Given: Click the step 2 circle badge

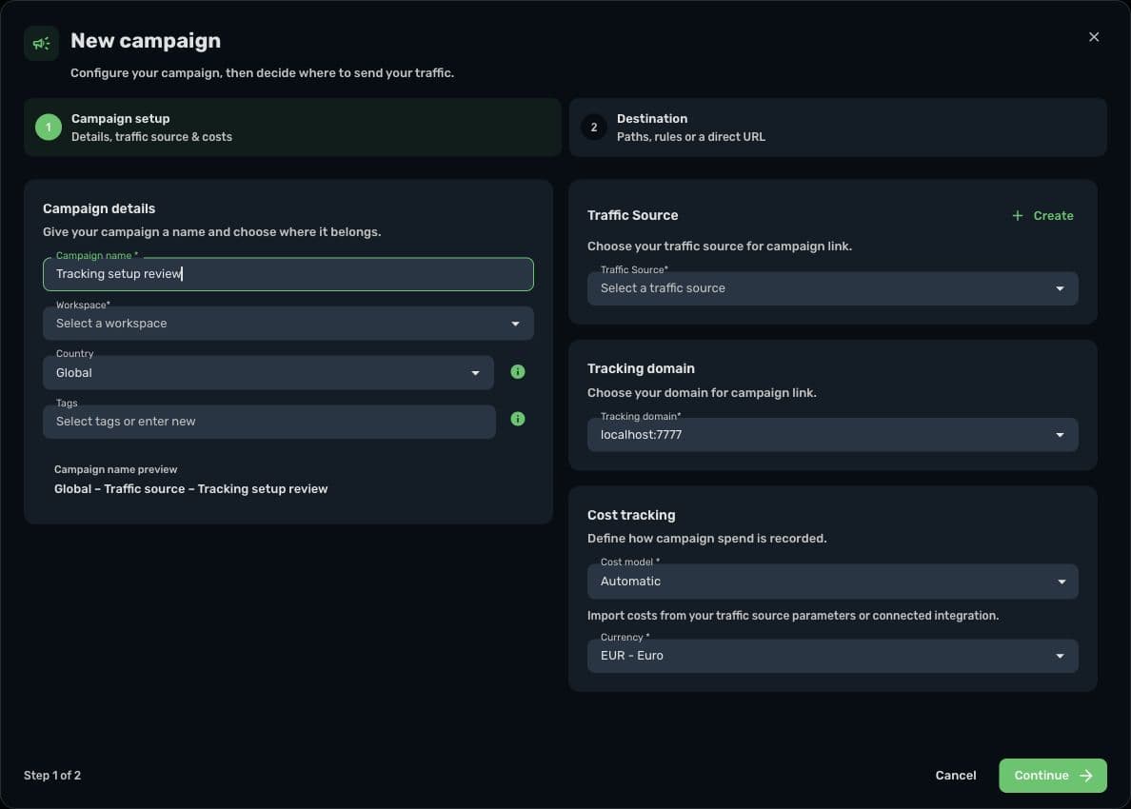Looking at the screenshot, I should pyautogui.click(x=594, y=128).
